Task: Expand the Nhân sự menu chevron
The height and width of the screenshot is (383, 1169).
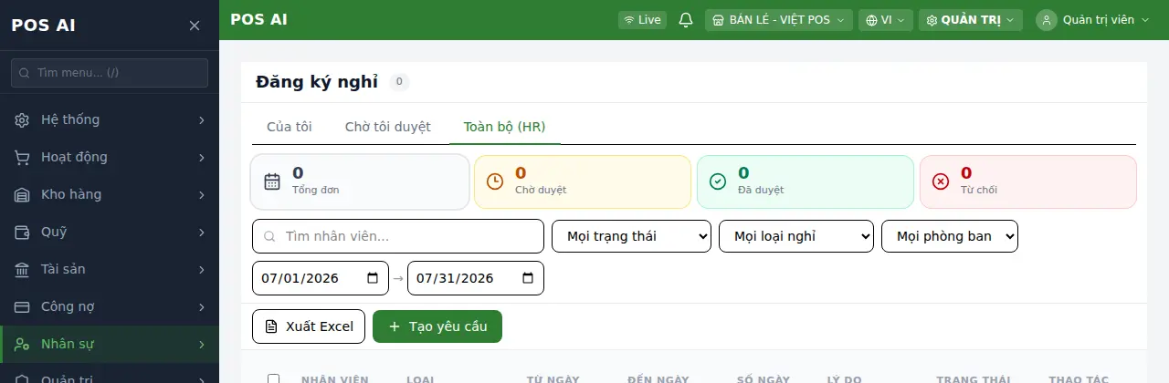Action: point(201,344)
